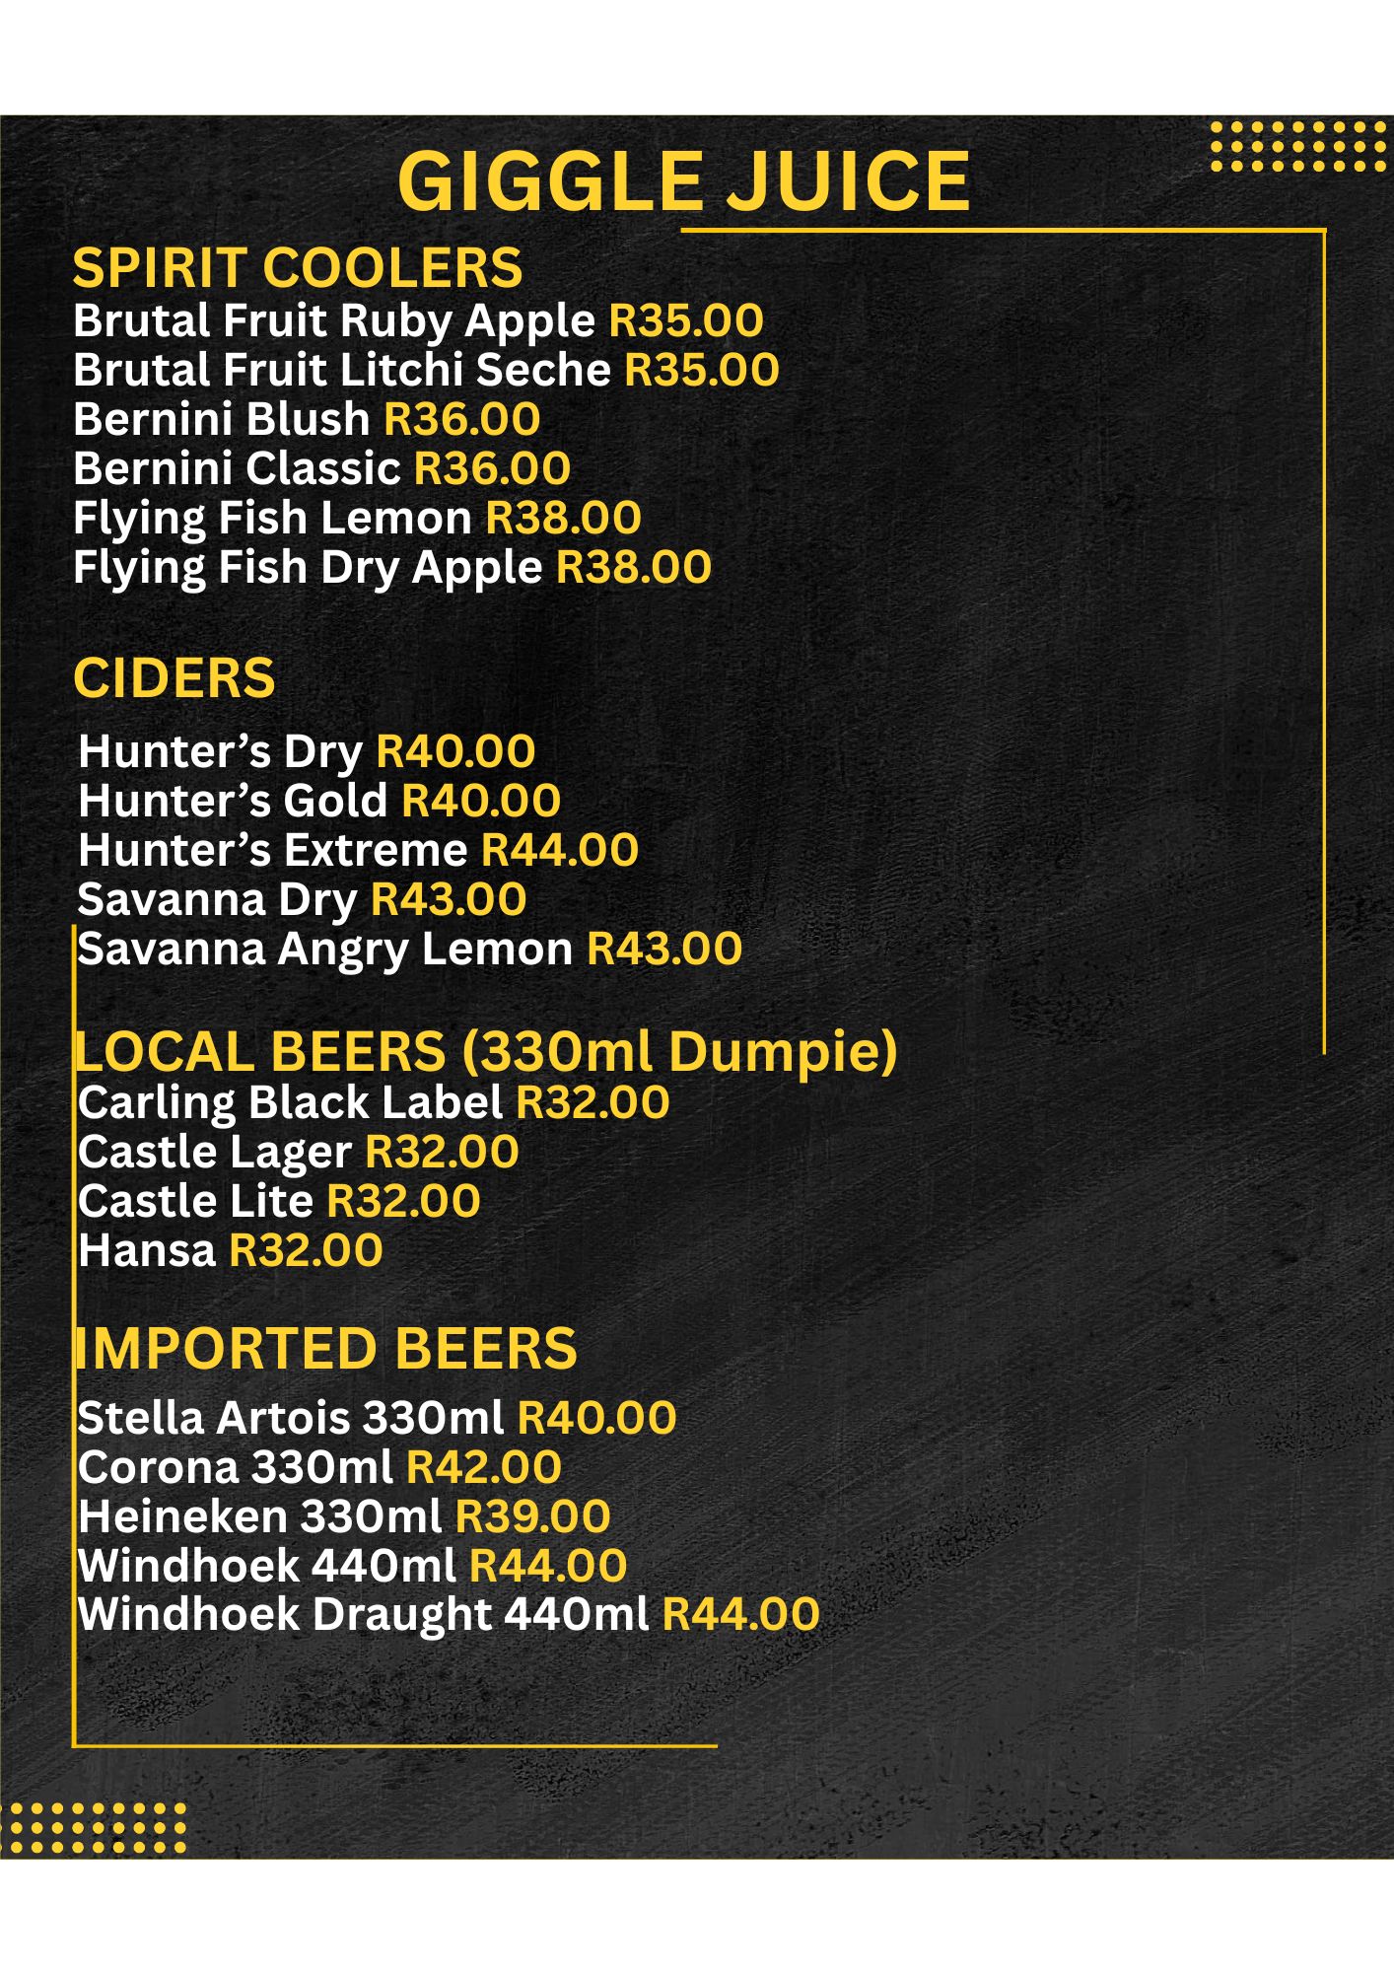Click the GIGGLE JUICE title
The width and height of the screenshot is (1394, 1972).
pyautogui.click(x=683, y=181)
